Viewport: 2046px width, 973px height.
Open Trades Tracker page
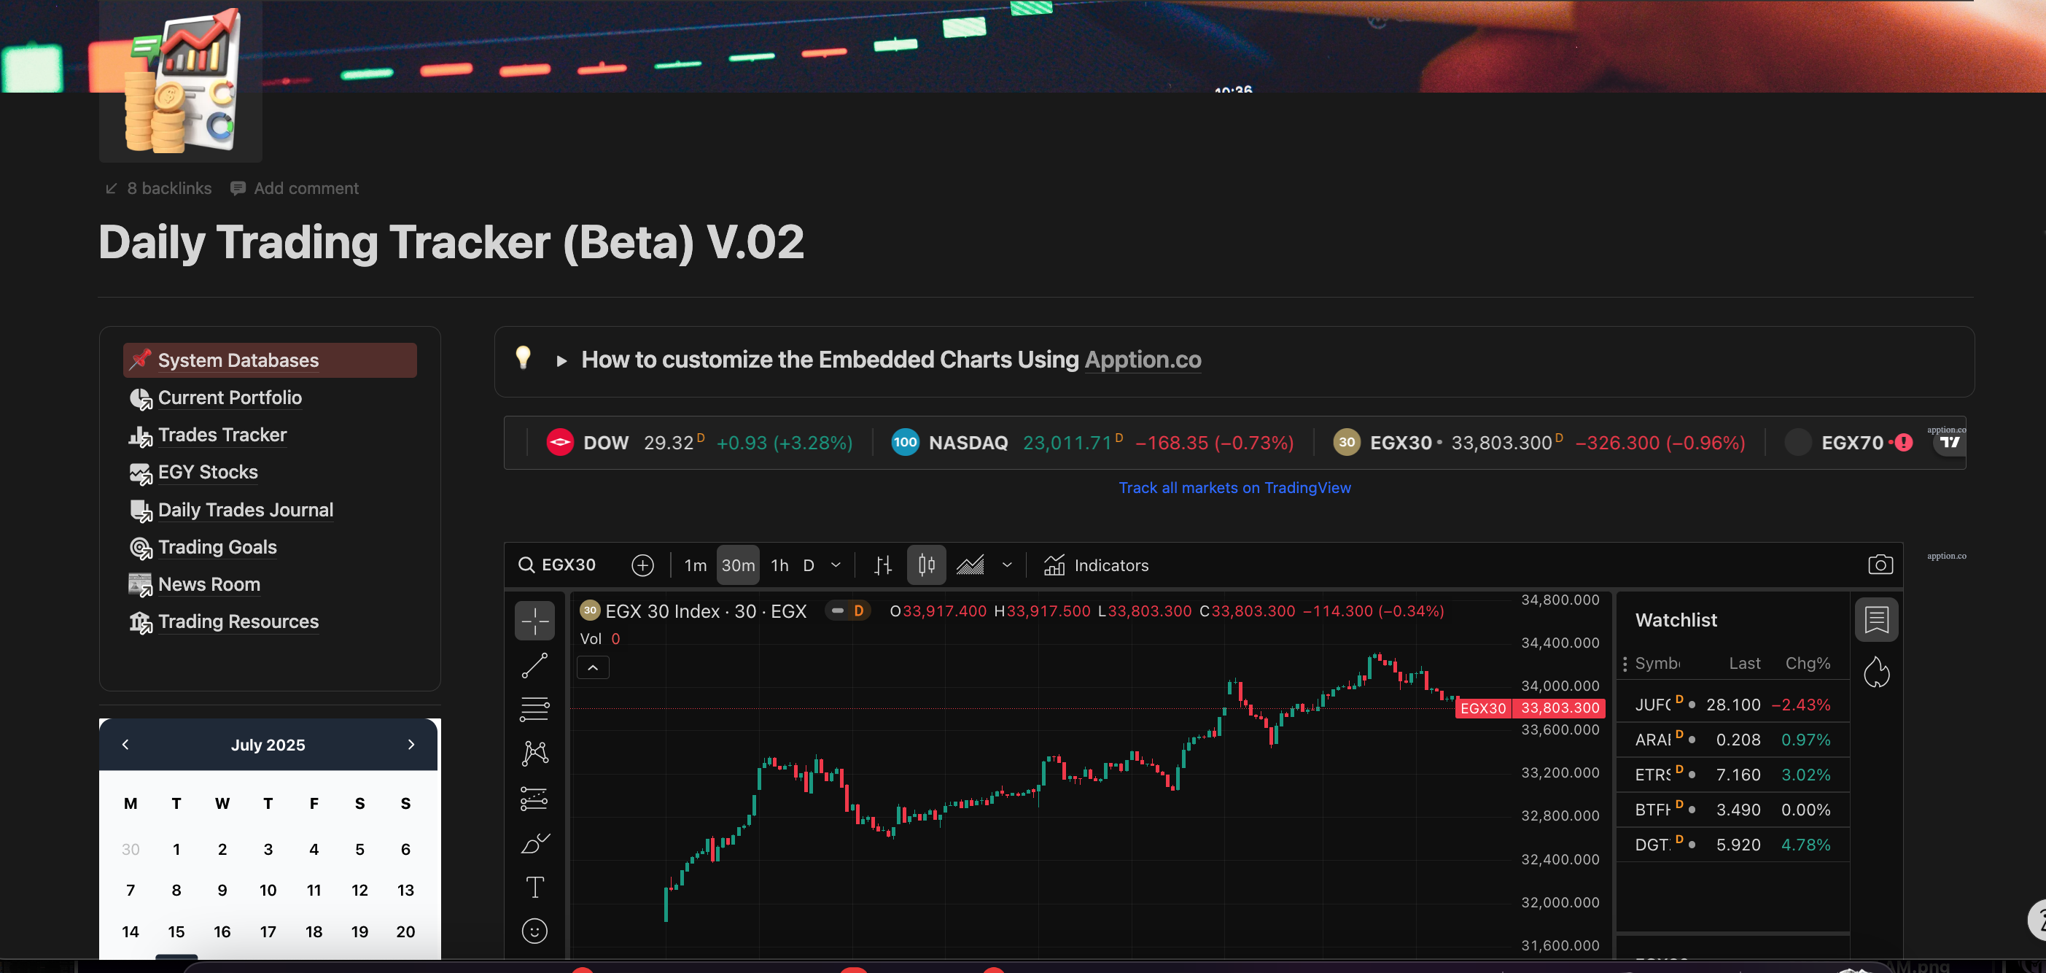pos(222,435)
